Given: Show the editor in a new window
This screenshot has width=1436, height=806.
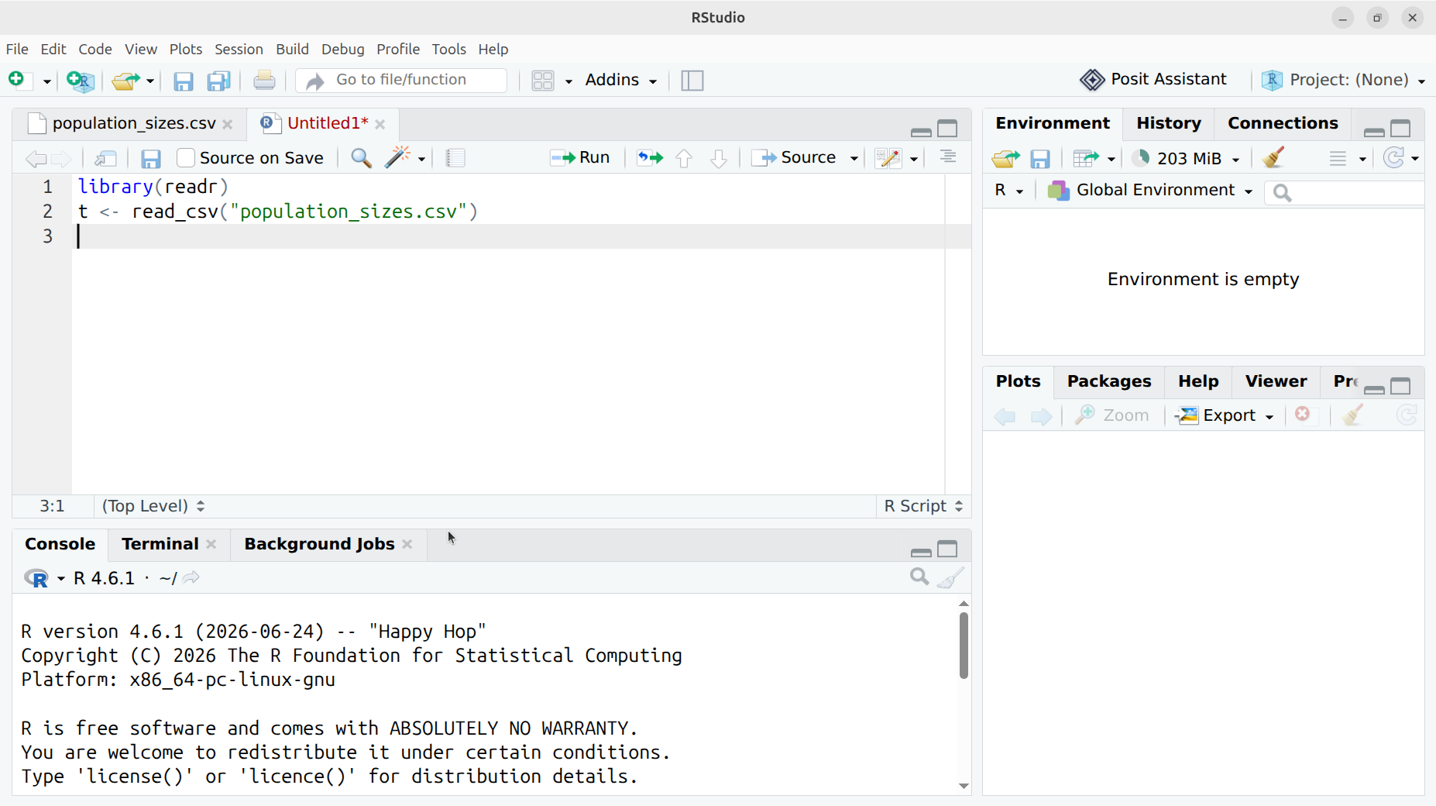Looking at the screenshot, I should 105,159.
